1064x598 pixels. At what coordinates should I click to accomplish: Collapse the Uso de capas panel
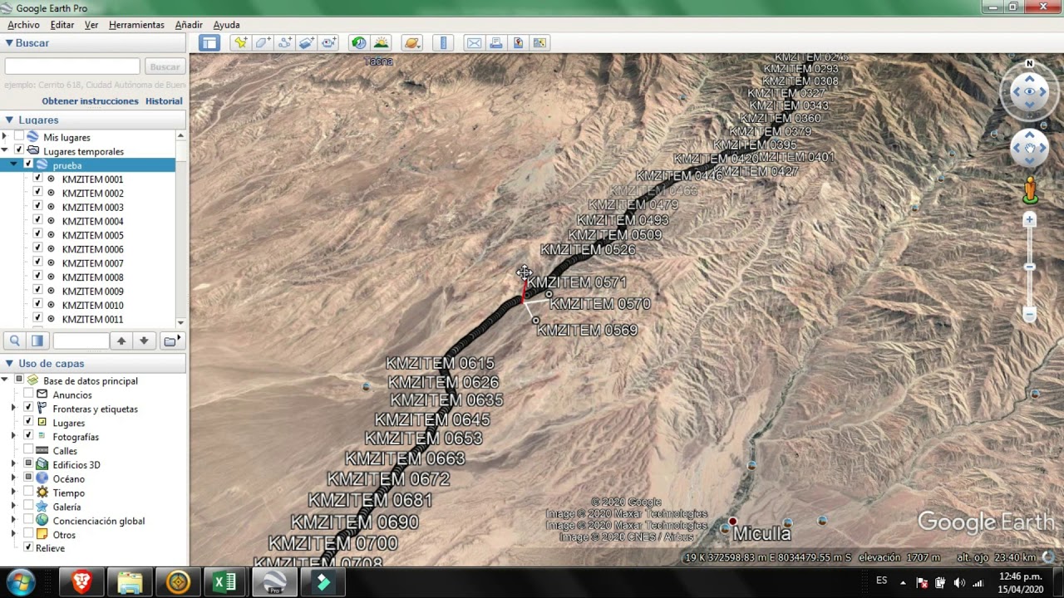[9, 363]
